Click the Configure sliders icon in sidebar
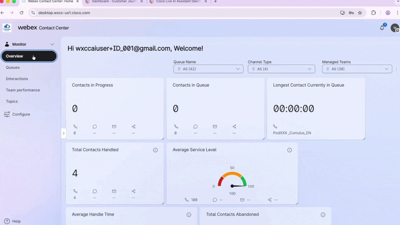400x225 pixels. coord(7,114)
